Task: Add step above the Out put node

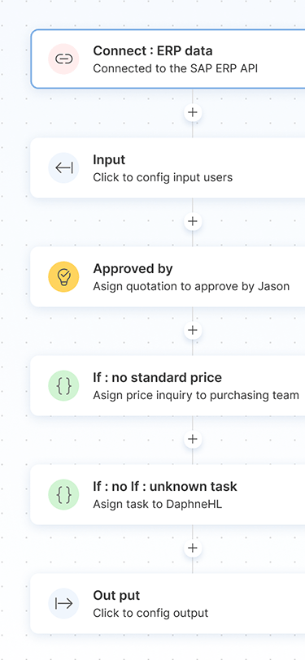Action: click(193, 548)
